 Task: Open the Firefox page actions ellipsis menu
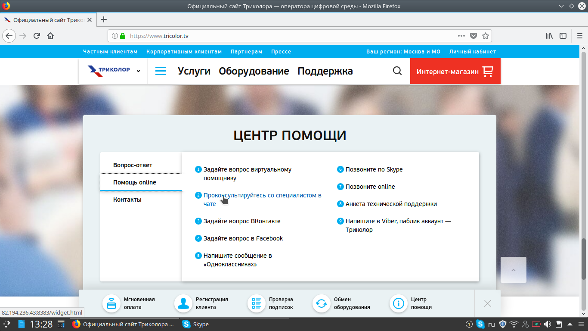tap(461, 36)
